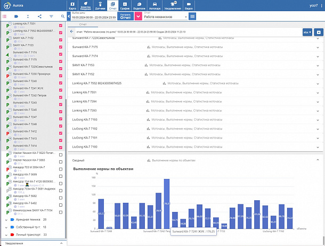
Task: Click the Построить Отчет button
Action: [x=125, y=17]
